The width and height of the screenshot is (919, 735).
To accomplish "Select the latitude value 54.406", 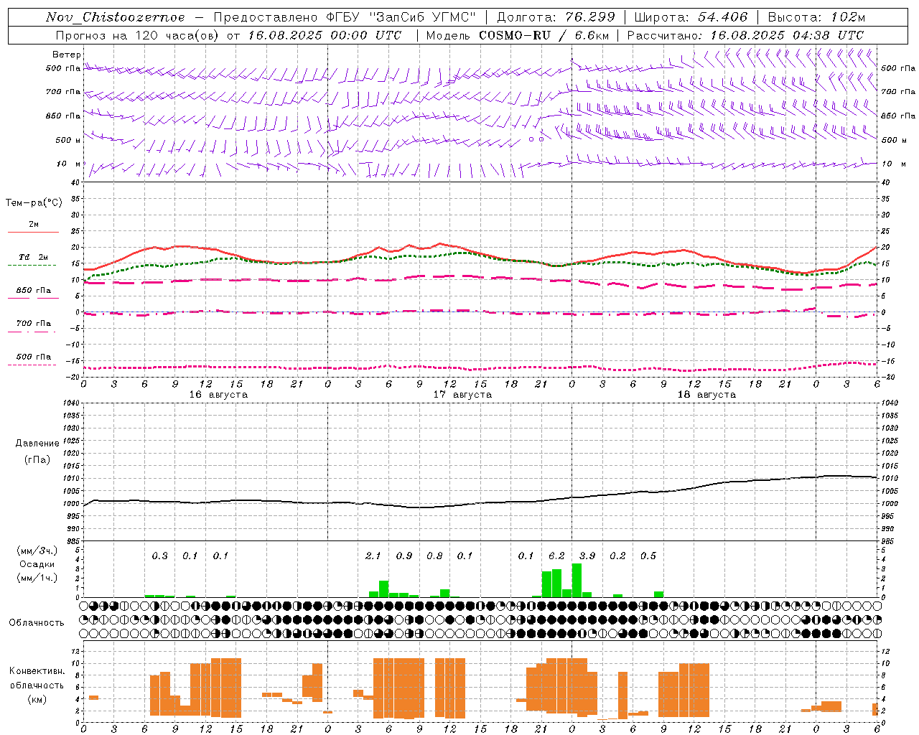I will [x=723, y=17].
